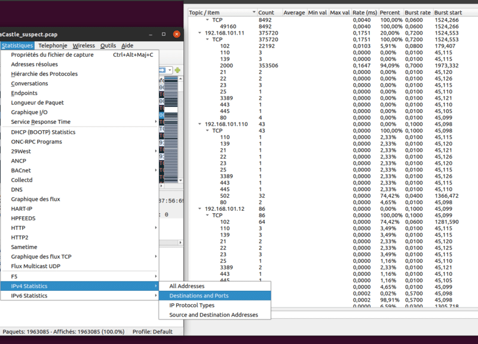
Task: Sort by the Burst rate column header
Action: [x=417, y=13]
